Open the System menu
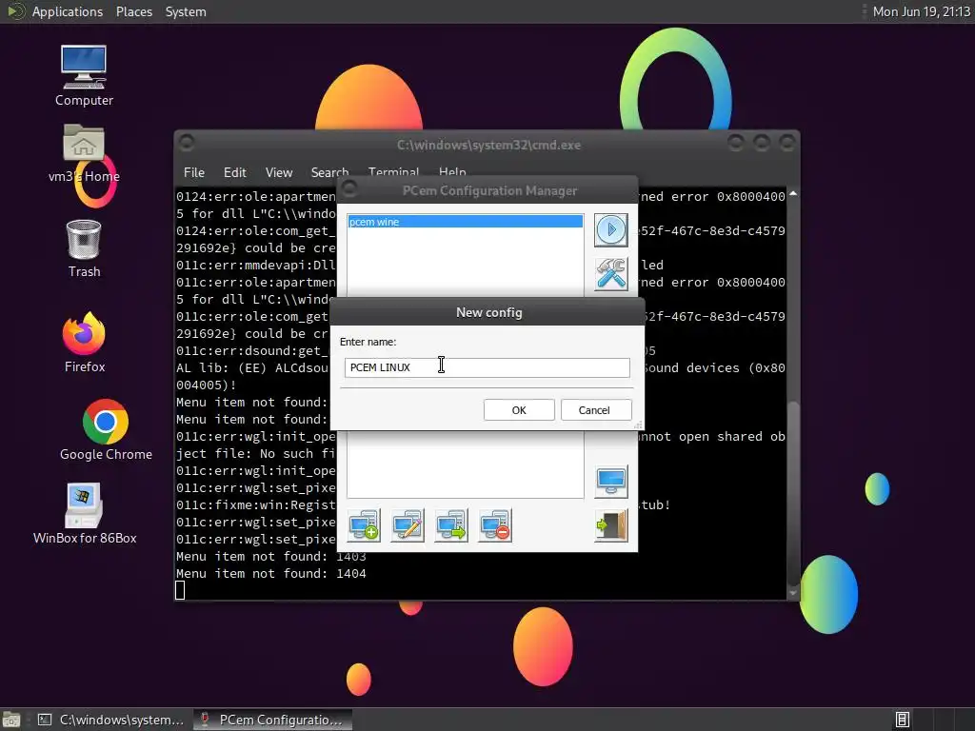The image size is (975, 731). tap(186, 11)
